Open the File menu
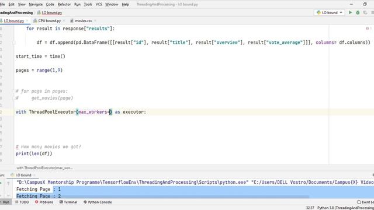The image size is (374, 210). [2, 4]
